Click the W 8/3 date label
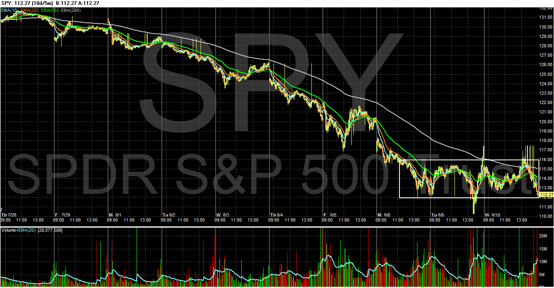 click(223, 215)
